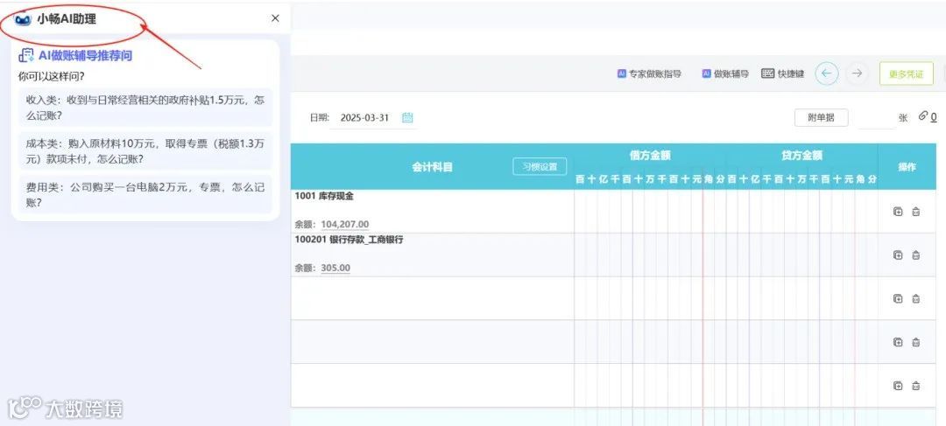Show the 快捷键 keyboard shortcuts
Screen dimensions: 946x426
782,74
